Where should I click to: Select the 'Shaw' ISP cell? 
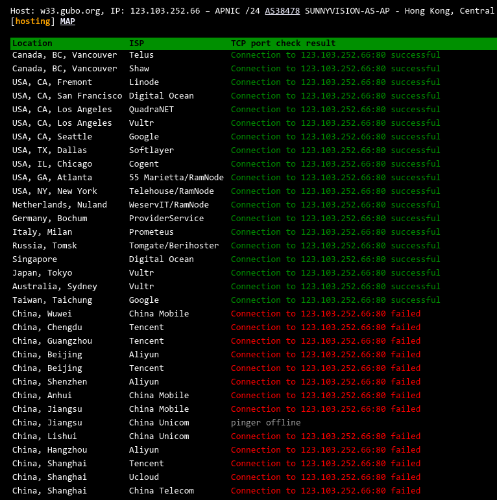tap(139, 69)
